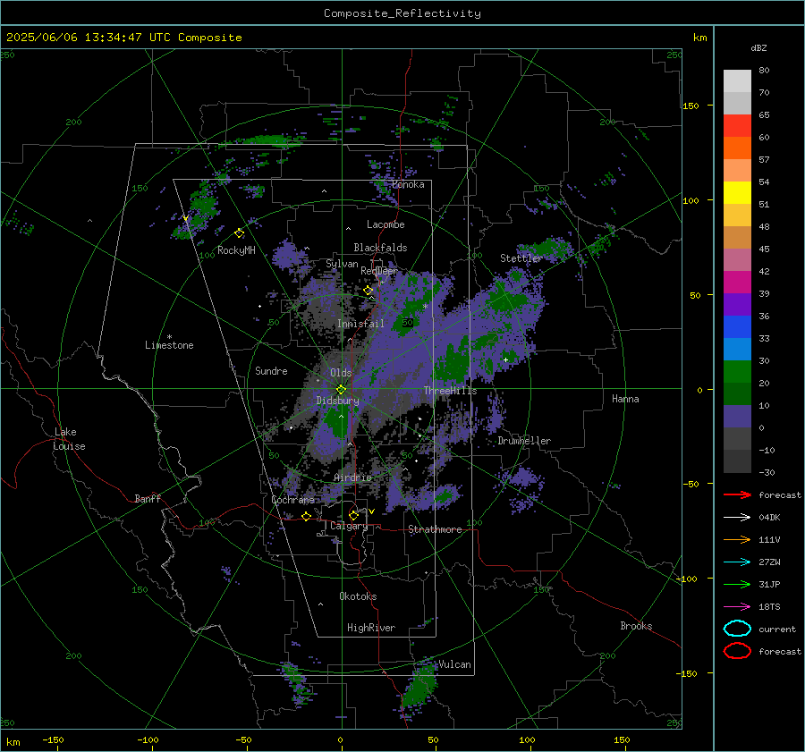The height and width of the screenshot is (752, 805).
Task: Pick the red 65-60 dBZ color swatch
Action: 737,126
